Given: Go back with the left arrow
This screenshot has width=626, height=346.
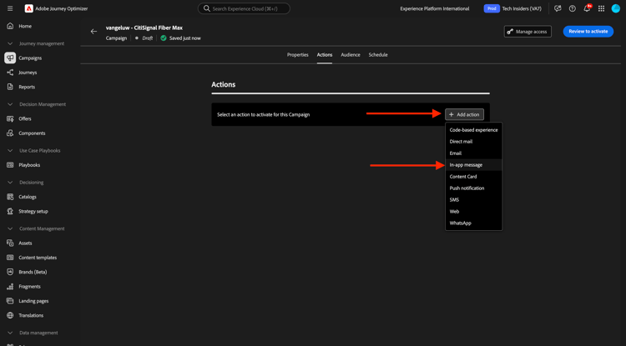Looking at the screenshot, I should click(x=93, y=32).
